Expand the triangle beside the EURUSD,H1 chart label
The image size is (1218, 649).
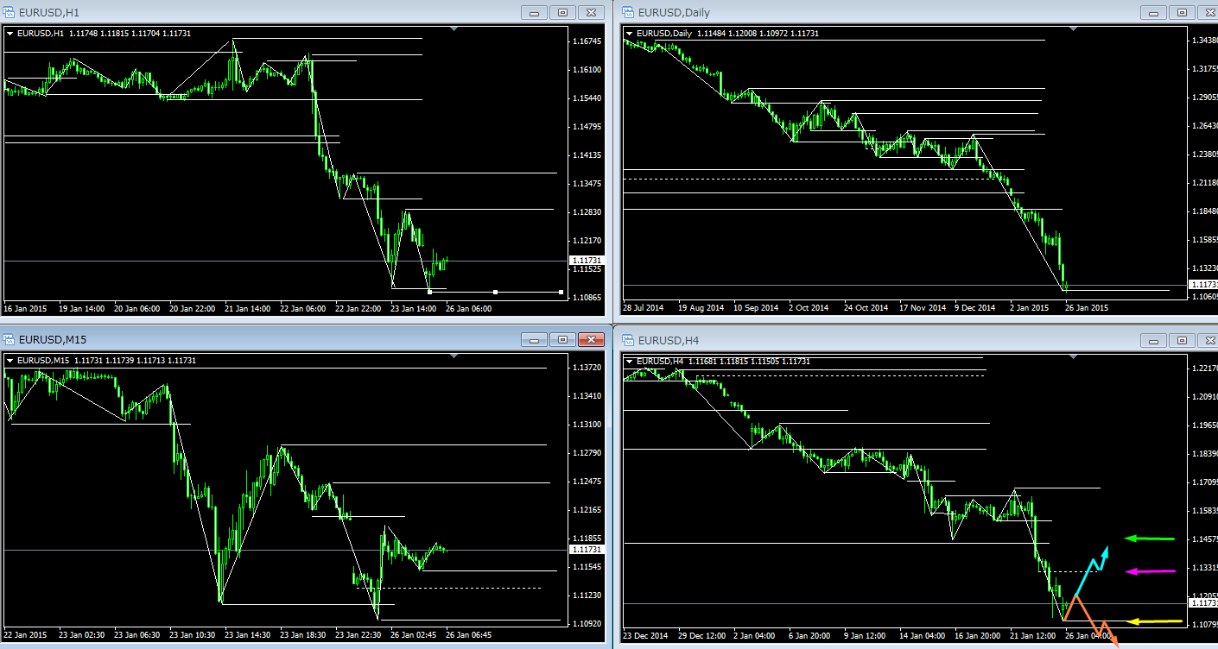10,34
